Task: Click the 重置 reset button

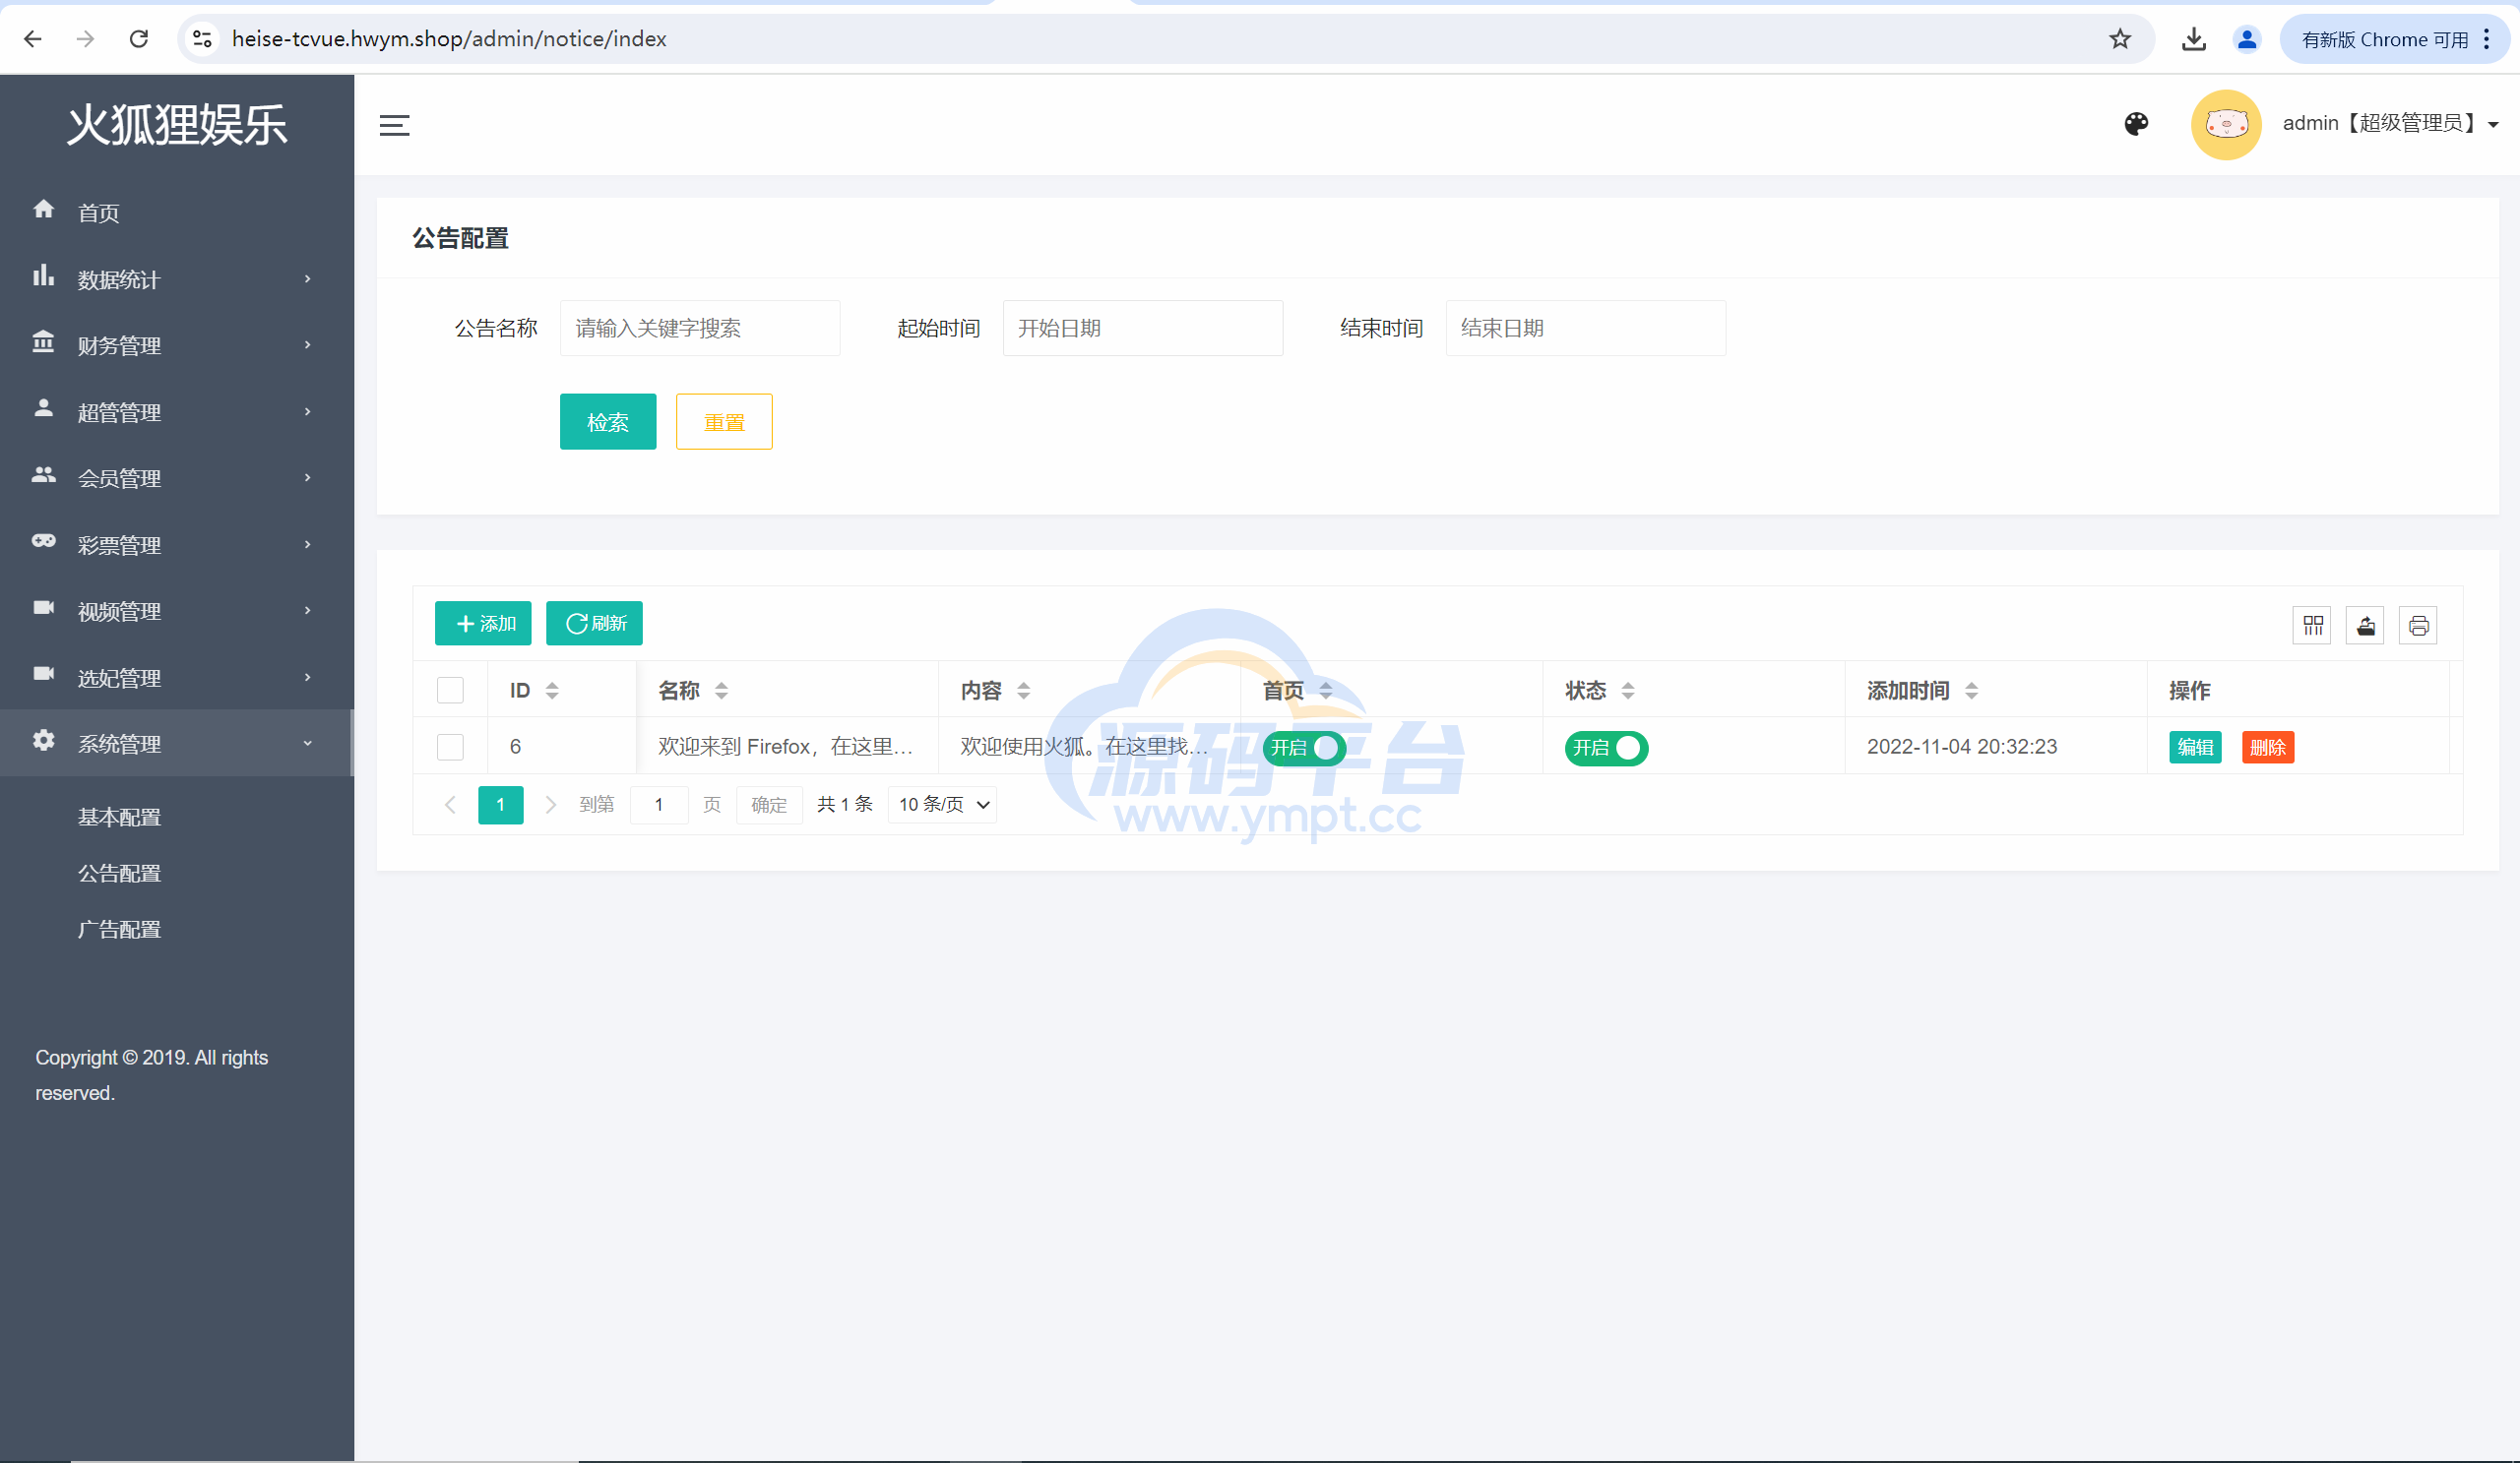Action: tap(724, 422)
